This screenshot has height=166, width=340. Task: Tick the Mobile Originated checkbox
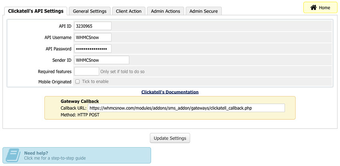click(x=77, y=82)
